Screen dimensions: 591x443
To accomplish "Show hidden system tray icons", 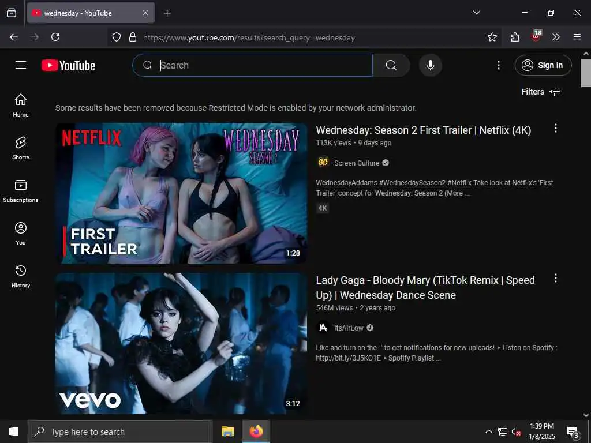I will [x=488, y=431].
